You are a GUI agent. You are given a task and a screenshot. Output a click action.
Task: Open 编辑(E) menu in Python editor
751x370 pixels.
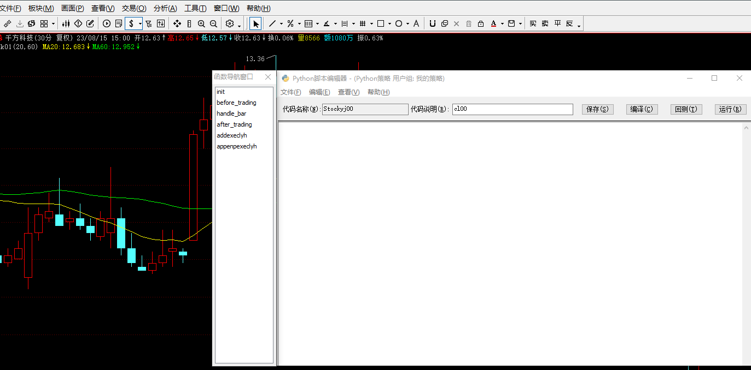point(319,92)
